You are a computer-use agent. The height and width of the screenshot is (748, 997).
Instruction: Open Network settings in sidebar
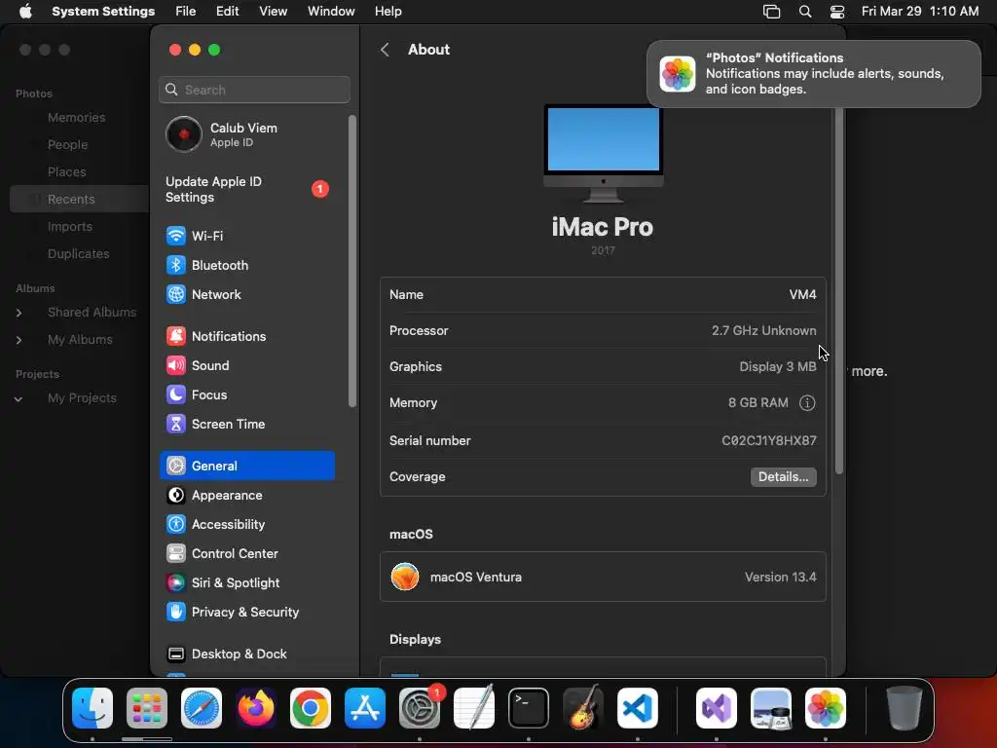point(246,294)
